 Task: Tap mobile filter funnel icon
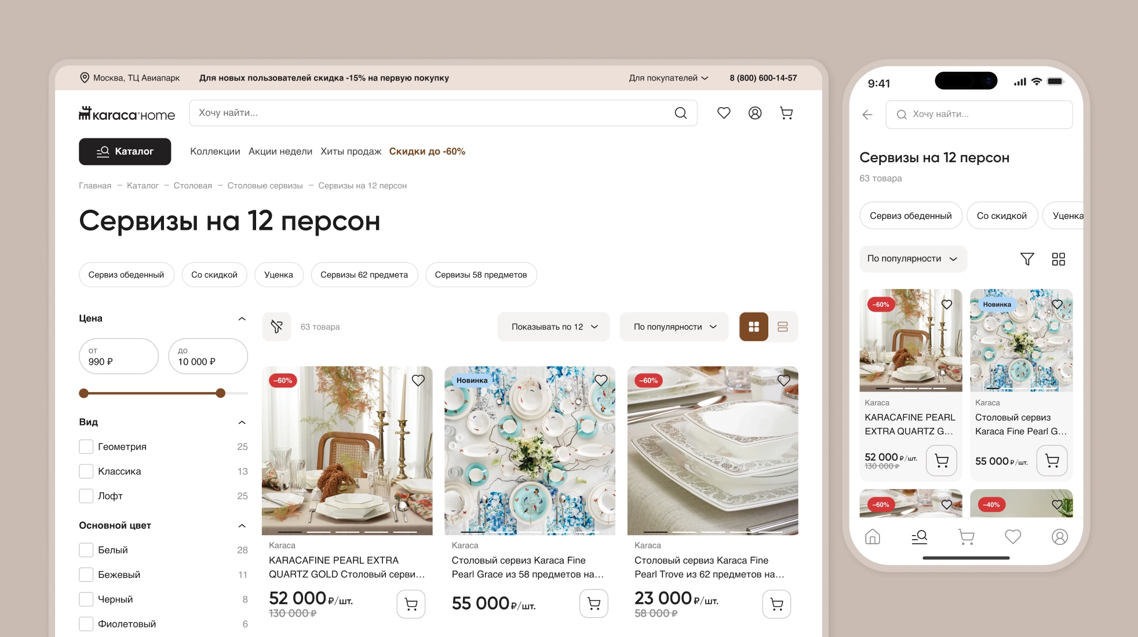coord(1027,259)
